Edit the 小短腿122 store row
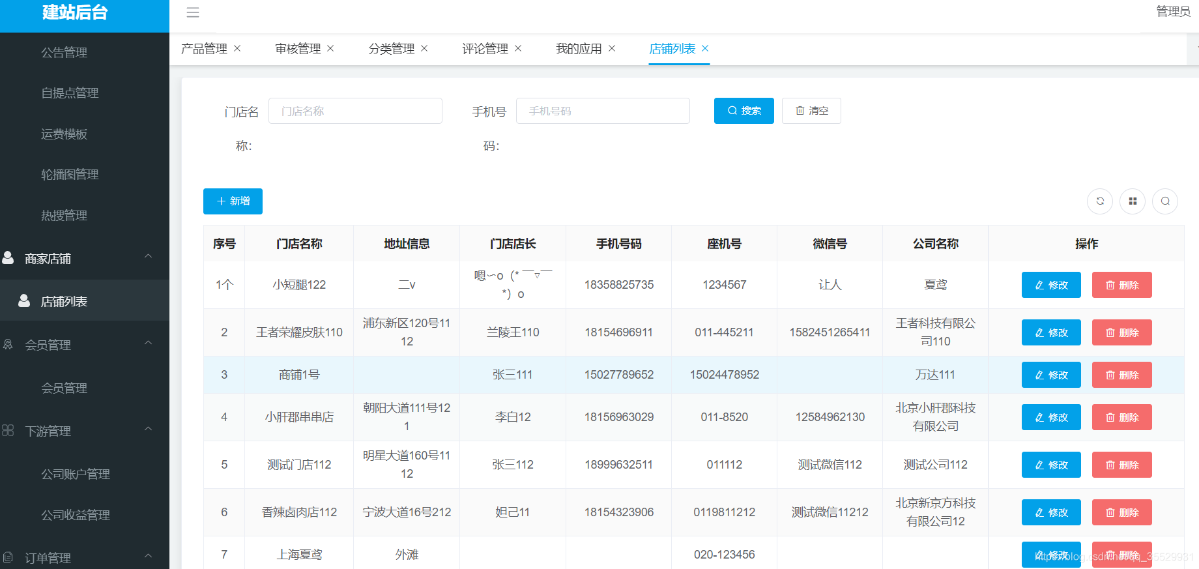Screen dimensions: 1199x569 point(1051,285)
